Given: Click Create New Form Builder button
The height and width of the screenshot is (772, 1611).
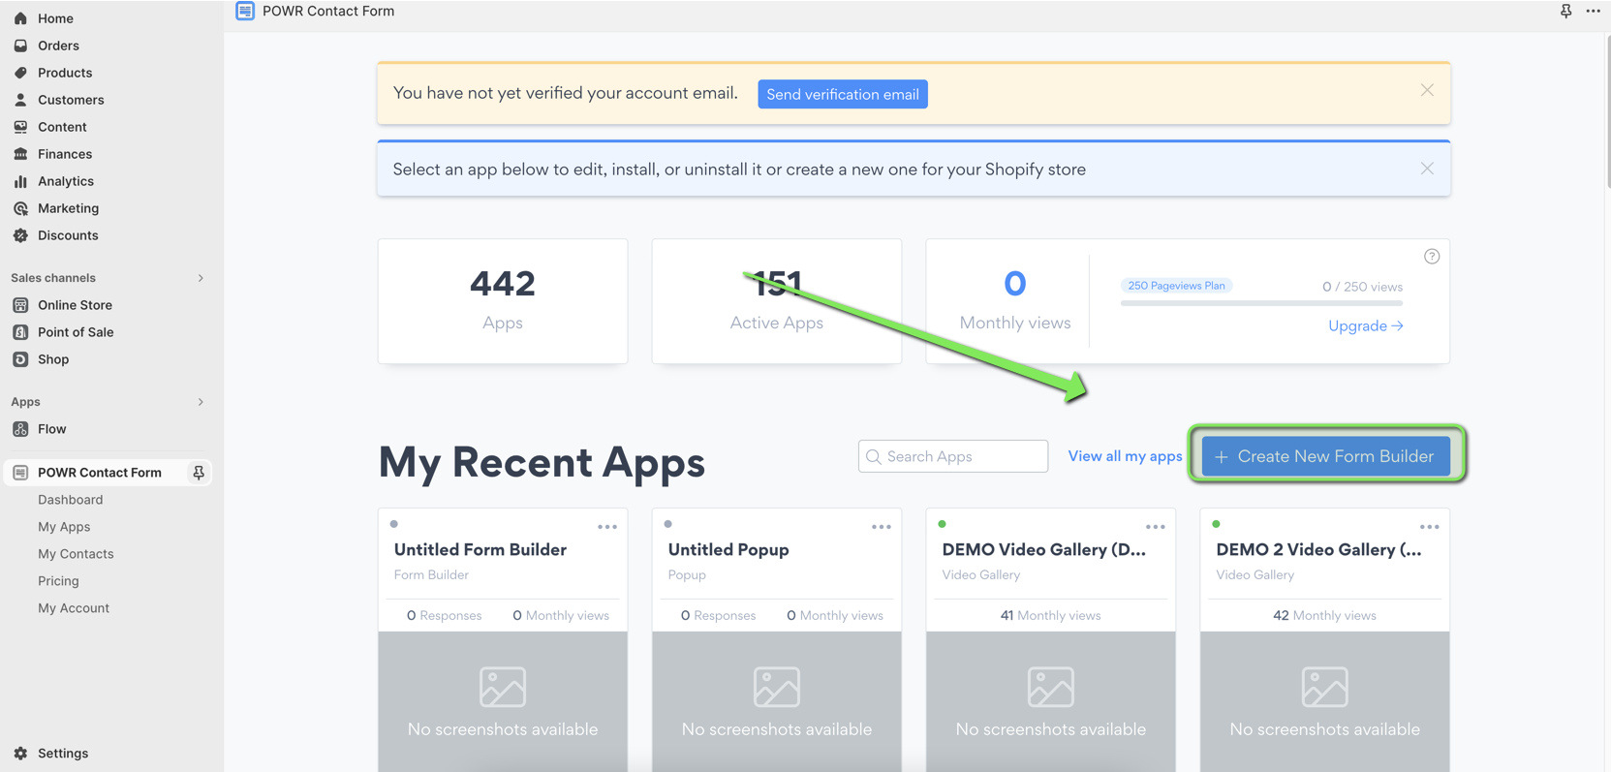Looking at the screenshot, I should [x=1325, y=456].
